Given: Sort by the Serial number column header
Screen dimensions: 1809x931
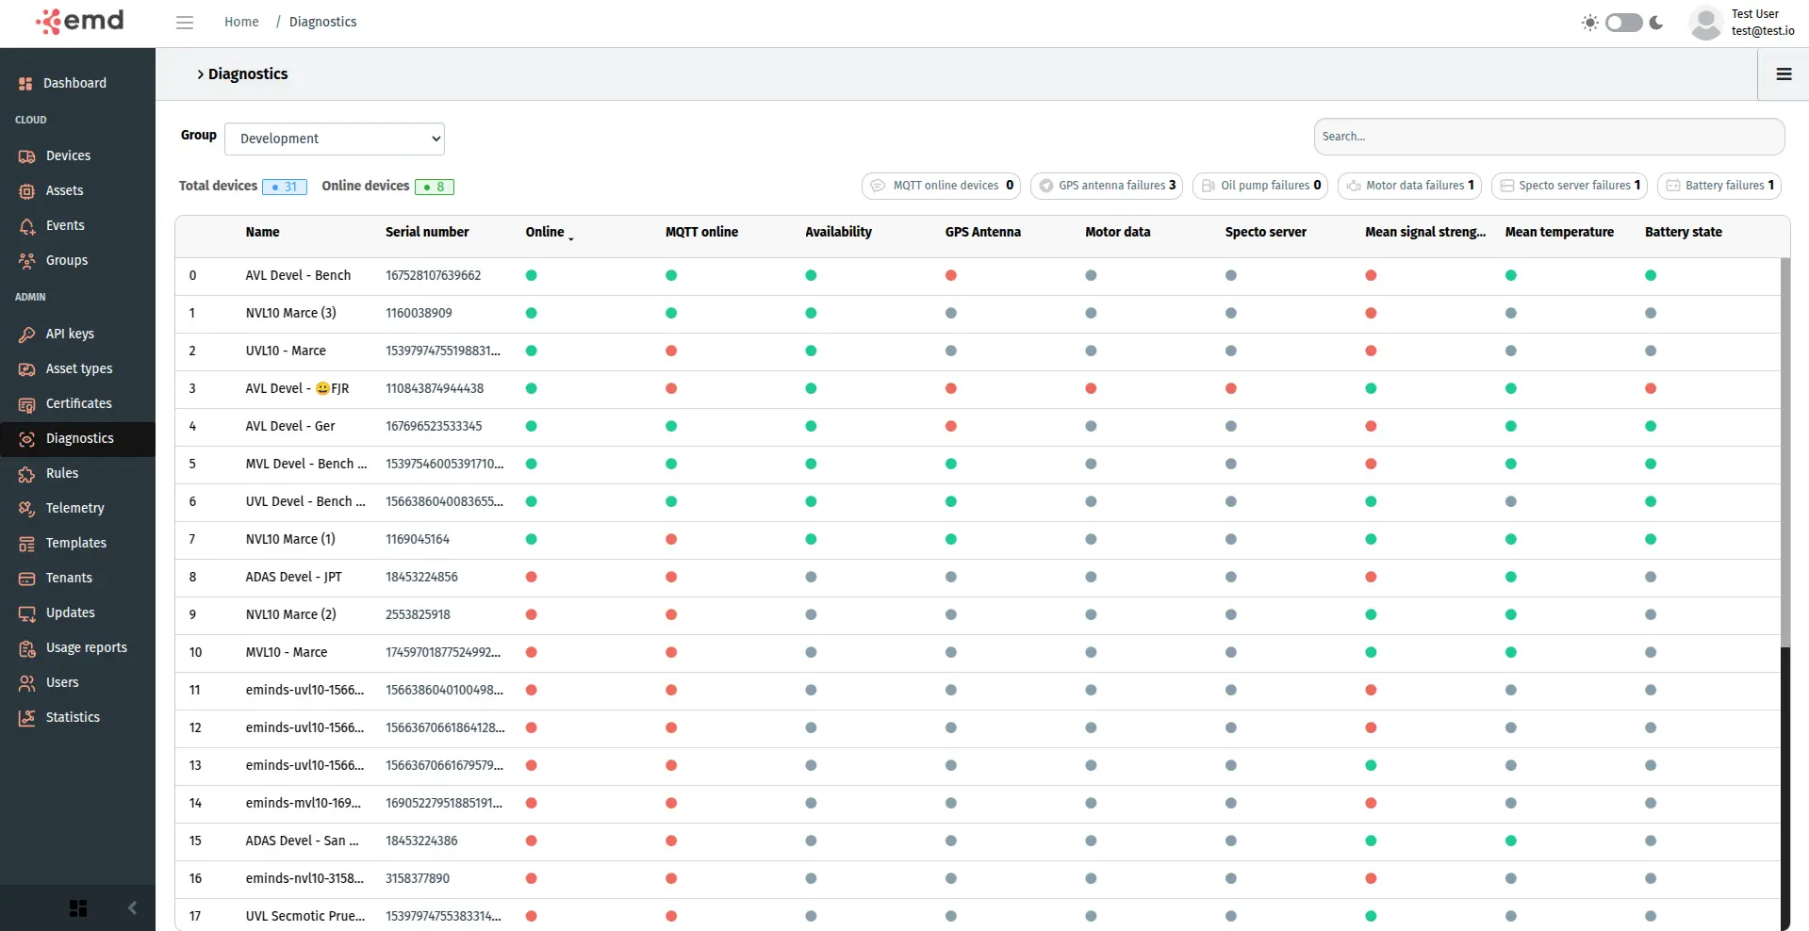Looking at the screenshot, I should (x=427, y=232).
